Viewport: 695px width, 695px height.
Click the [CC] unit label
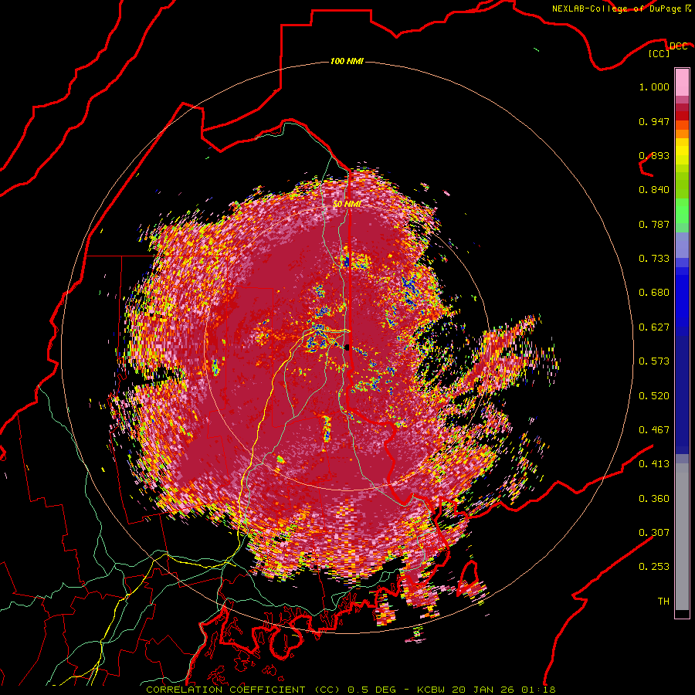[x=659, y=53]
